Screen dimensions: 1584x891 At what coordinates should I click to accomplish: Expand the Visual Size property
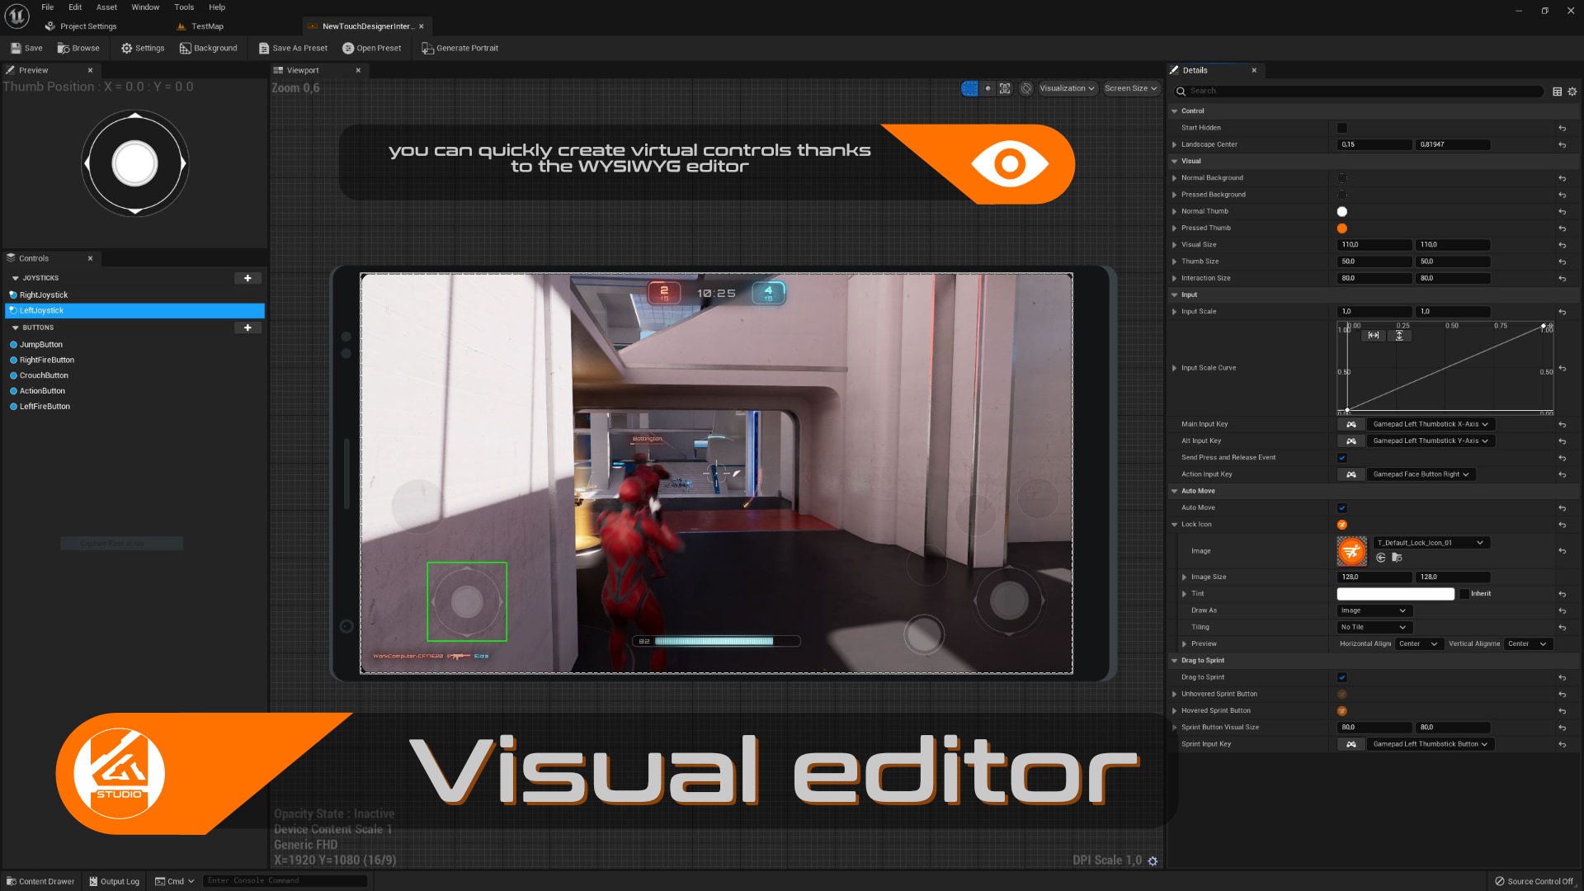pyautogui.click(x=1174, y=245)
